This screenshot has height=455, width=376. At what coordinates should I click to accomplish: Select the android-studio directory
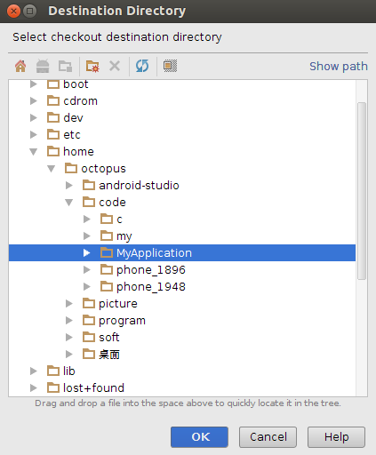coord(131,186)
